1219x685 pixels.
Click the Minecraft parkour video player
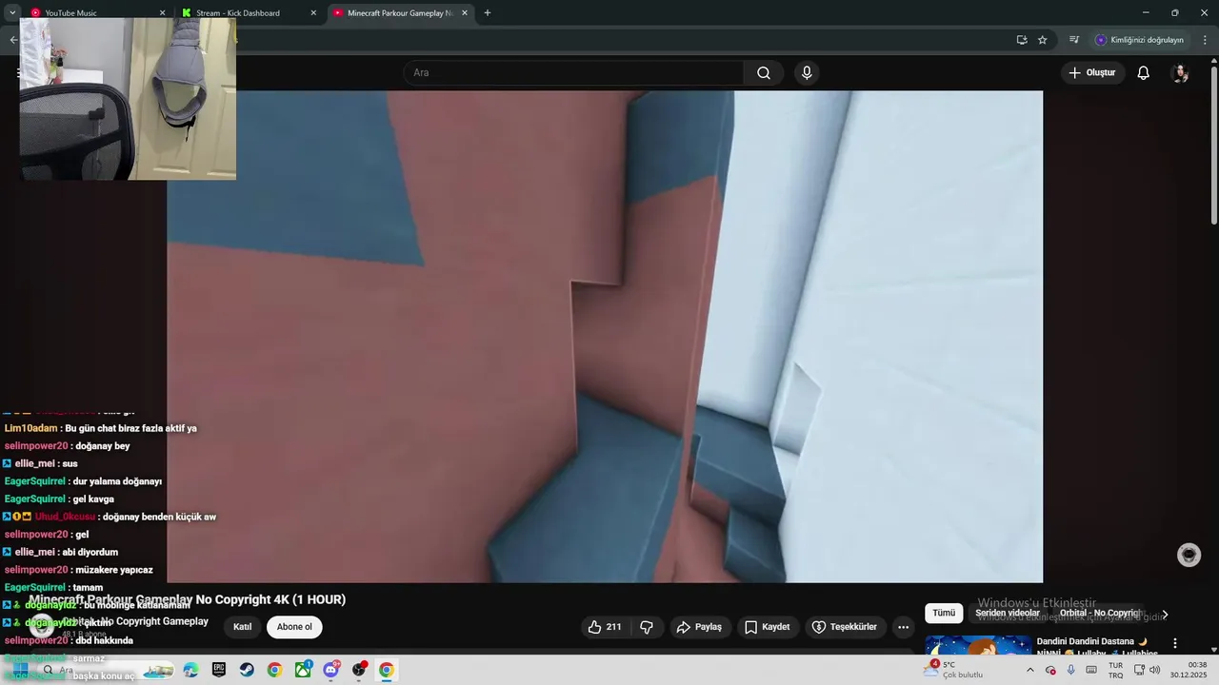point(605,337)
